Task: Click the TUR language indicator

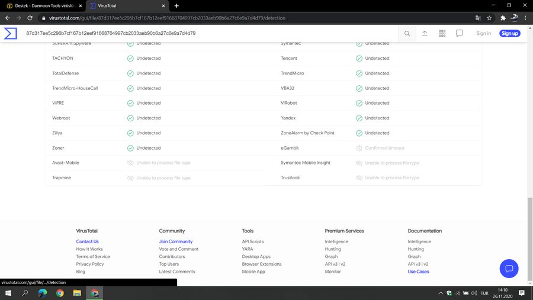Action: pos(484,293)
